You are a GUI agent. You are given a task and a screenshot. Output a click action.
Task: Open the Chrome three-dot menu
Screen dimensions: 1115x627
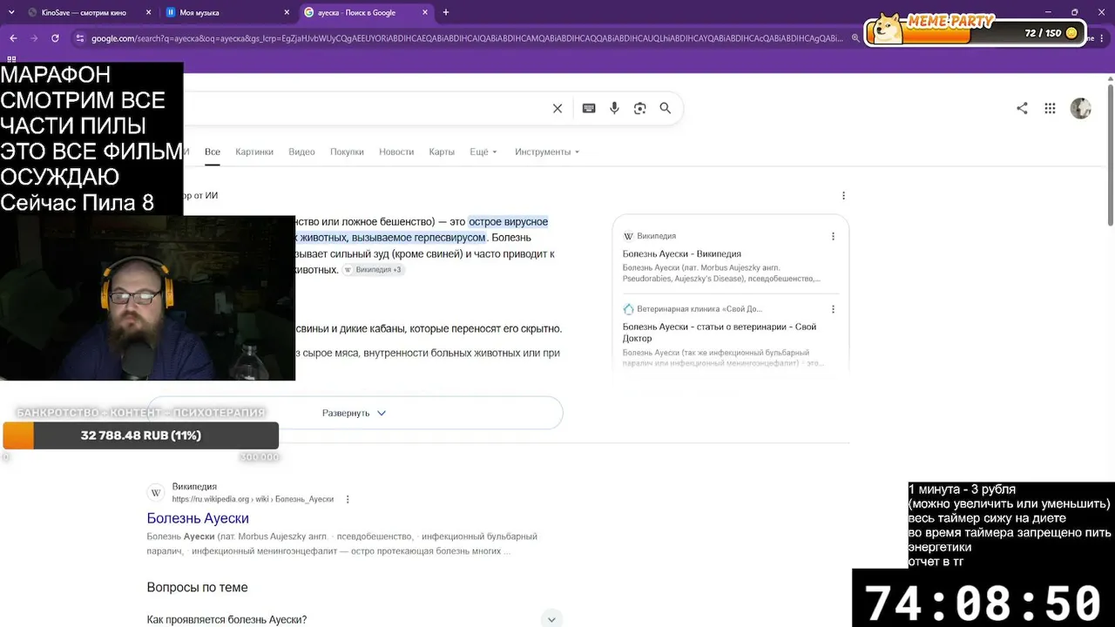click(x=1104, y=38)
